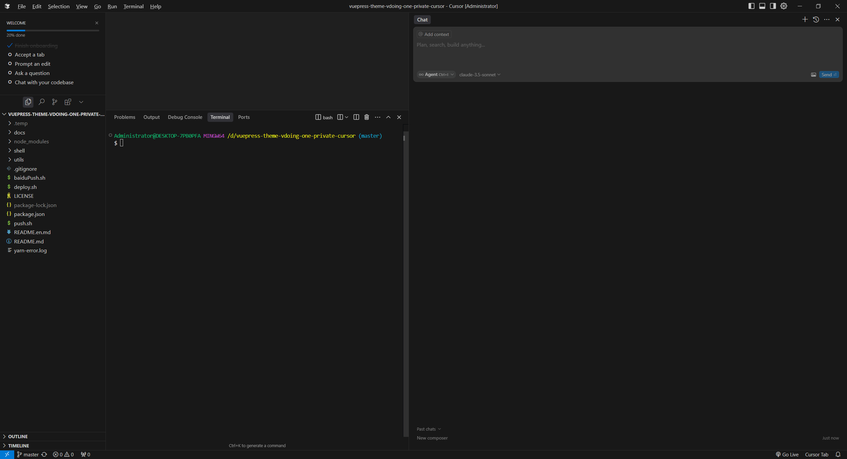The image size is (847, 459).
Task: Switch to the Debug Console tab
Action: click(x=185, y=117)
